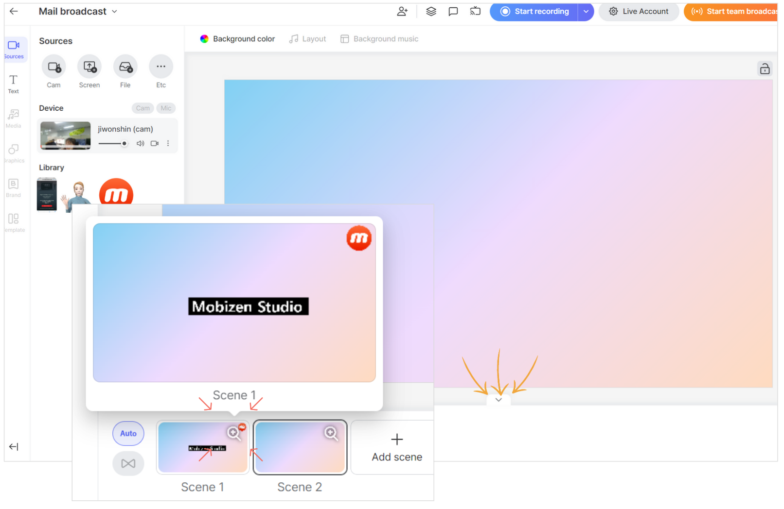Select the scene transition icon below Auto
The image size is (784, 509).
tap(128, 463)
